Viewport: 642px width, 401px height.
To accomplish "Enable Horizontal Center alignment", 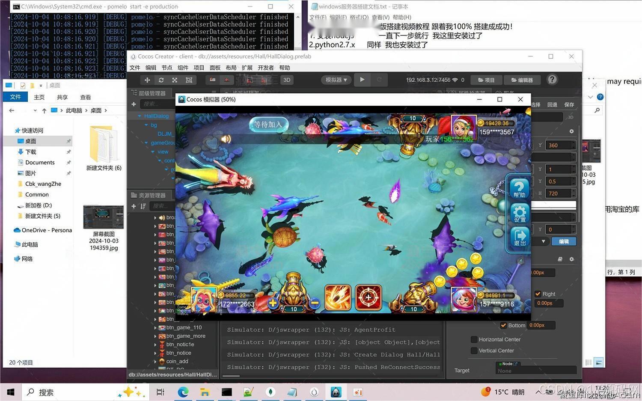I will point(474,339).
